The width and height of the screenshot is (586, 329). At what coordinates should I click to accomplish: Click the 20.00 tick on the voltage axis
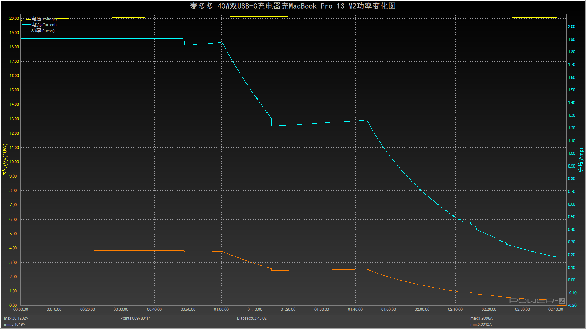[14, 18]
